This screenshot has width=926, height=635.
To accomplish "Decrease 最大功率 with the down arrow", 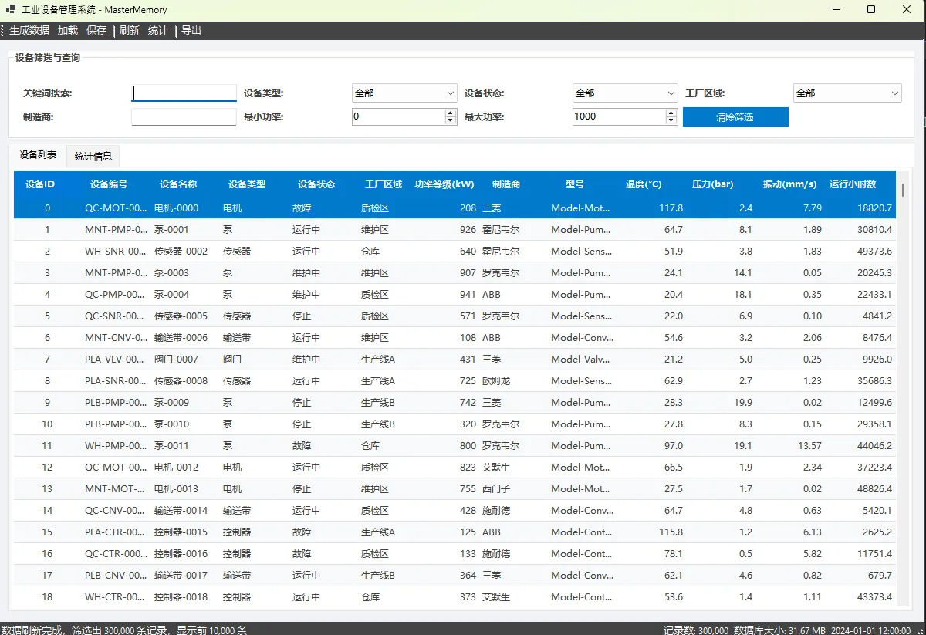I will 671,120.
